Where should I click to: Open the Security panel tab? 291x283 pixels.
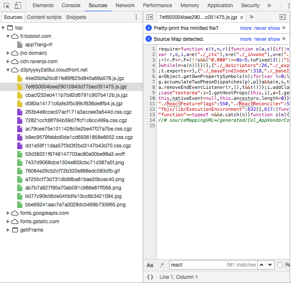[x=250, y=5]
